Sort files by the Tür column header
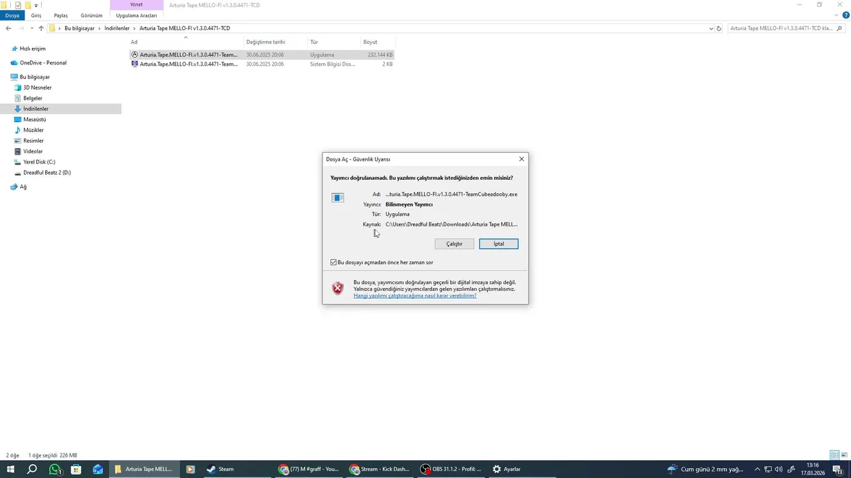The width and height of the screenshot is (851, 478). pos(334,42)
